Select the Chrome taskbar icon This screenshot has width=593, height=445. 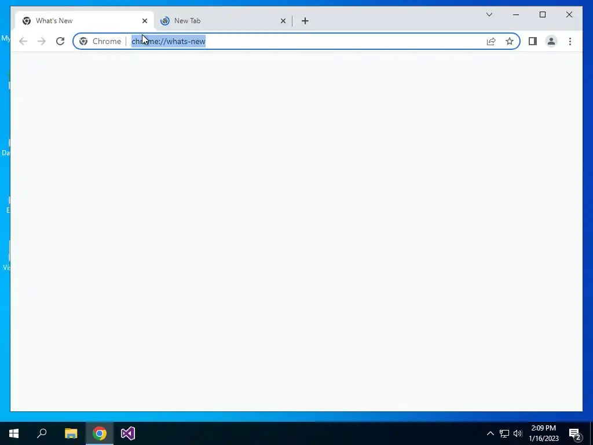pos(100,433)
